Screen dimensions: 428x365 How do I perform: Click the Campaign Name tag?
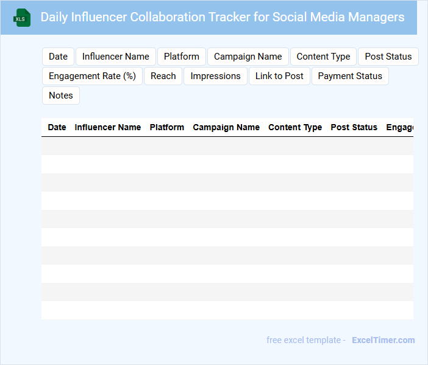tap(248, 57)
